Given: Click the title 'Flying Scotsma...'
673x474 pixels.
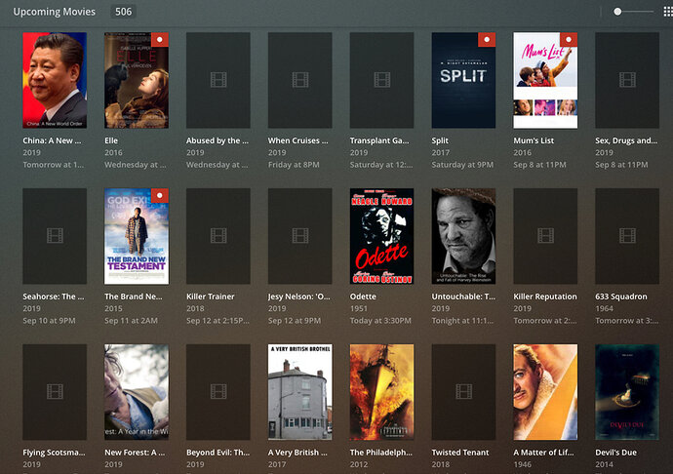Looking at the screenshot, I should click(x=54, y=453).
